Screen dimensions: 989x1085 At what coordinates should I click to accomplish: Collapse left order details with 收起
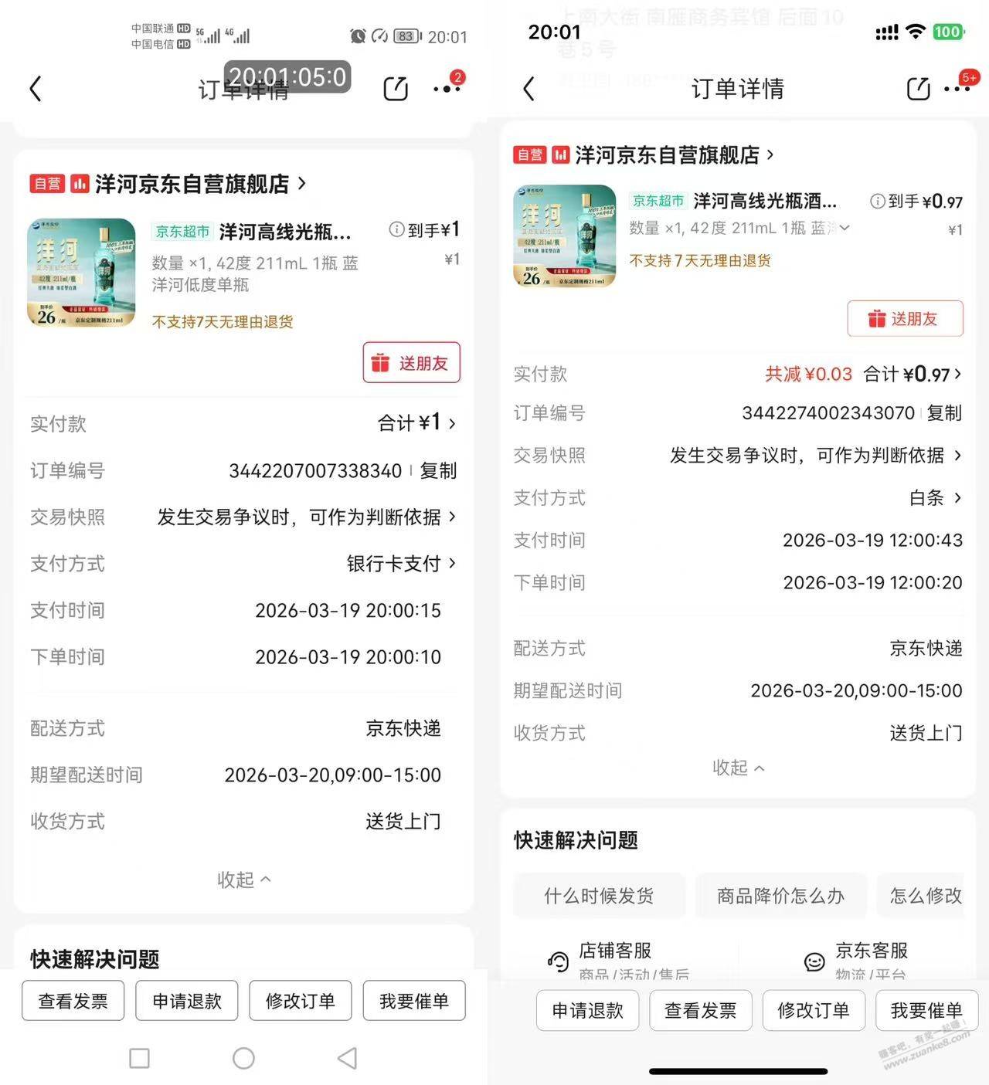pos(243,880)
